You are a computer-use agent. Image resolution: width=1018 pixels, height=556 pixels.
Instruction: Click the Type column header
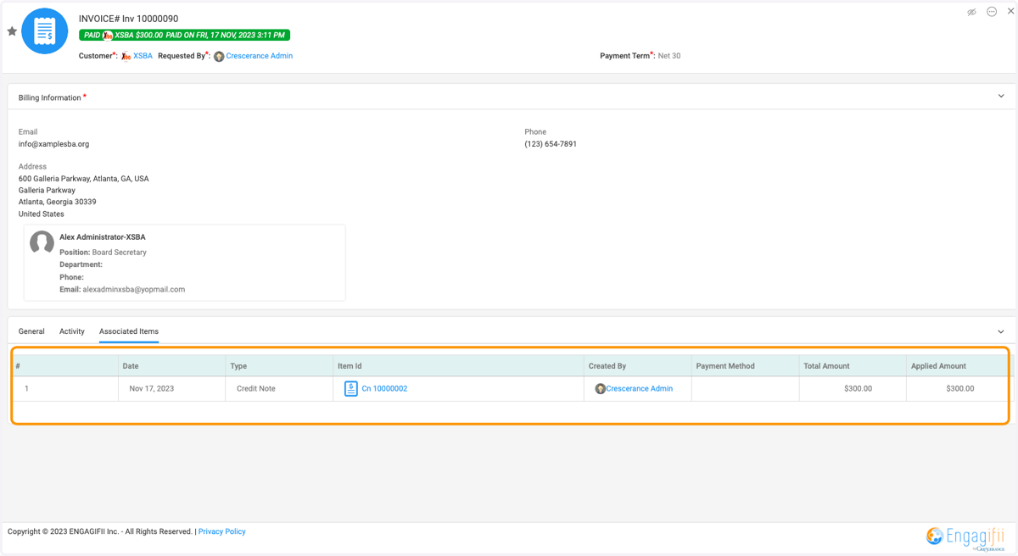tap(280, 366)
